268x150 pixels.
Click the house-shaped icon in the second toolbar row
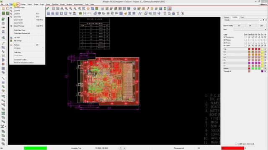[x=80, y=13]
